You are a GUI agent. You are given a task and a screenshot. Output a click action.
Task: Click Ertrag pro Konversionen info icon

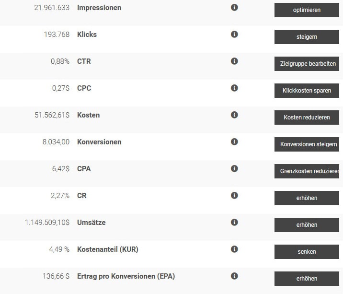pyautogui.click(x=234, y=276)
